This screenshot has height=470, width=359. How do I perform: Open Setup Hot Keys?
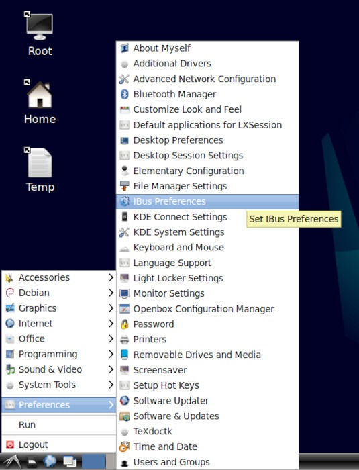pyautogui.click(x=207, y=385)
